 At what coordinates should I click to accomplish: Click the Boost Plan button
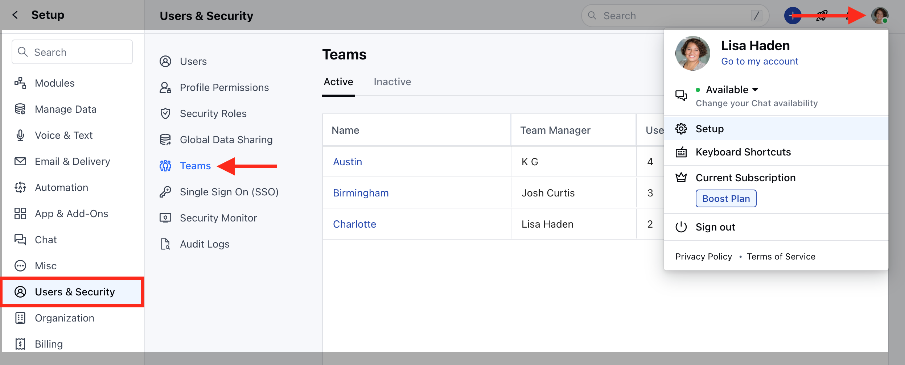coord(725,198)
